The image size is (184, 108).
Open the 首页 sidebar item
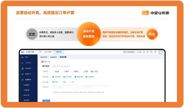pyautogui.click(x=27, y=57)
